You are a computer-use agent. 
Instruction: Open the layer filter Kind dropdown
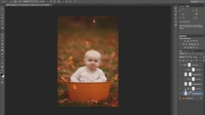coord(183,54)
